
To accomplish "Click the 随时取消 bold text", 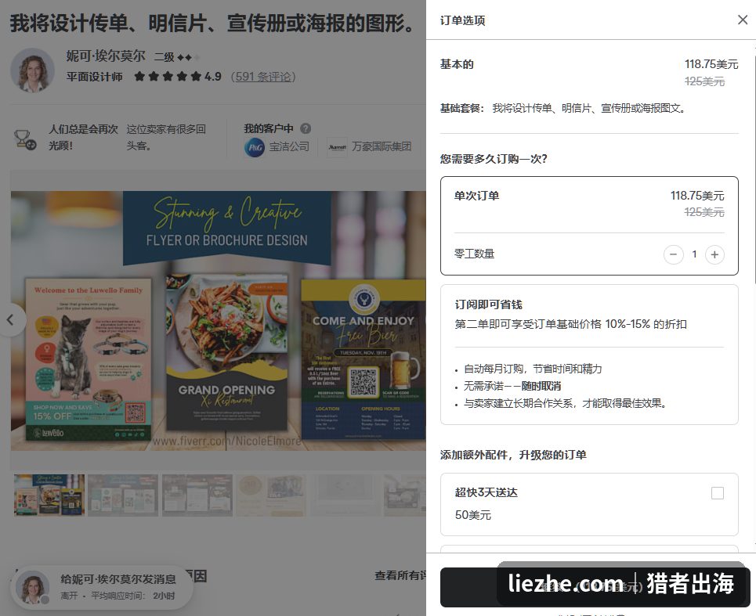I will pyautogui.click(x=541, y=386).
